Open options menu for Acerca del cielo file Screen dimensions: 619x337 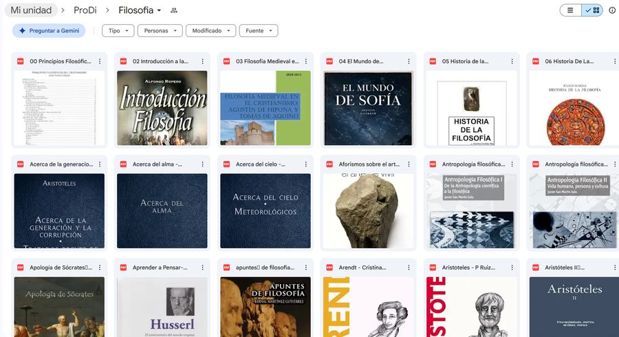tap(306, 164)
